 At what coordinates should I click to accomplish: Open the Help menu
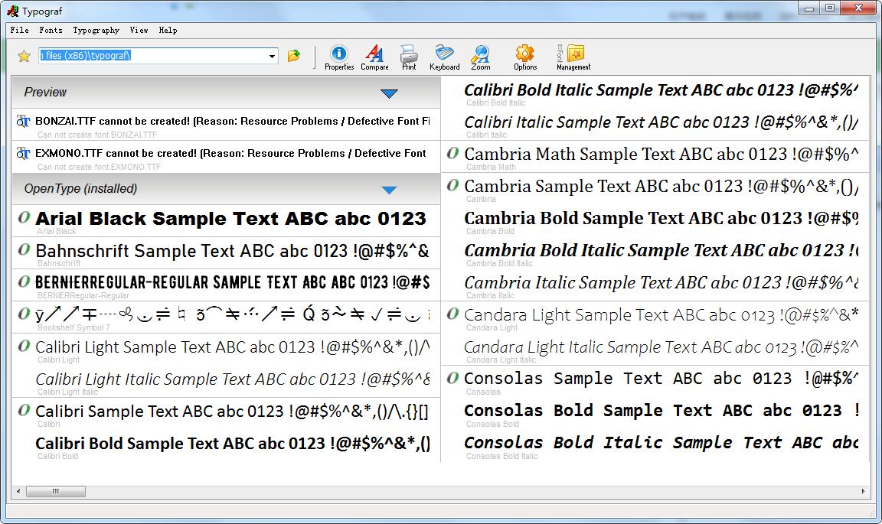coord(168,31)
